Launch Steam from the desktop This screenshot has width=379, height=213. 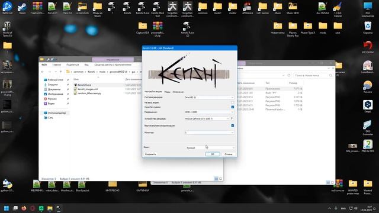(x=23, y=8)
